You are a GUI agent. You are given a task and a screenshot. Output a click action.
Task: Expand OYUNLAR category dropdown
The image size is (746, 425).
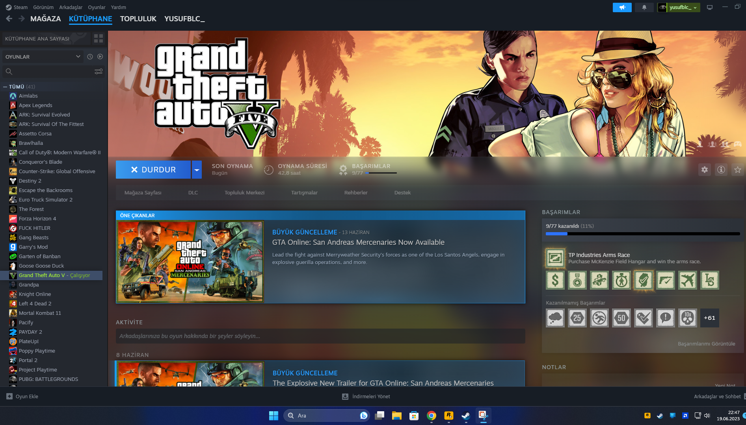point(42,57)
